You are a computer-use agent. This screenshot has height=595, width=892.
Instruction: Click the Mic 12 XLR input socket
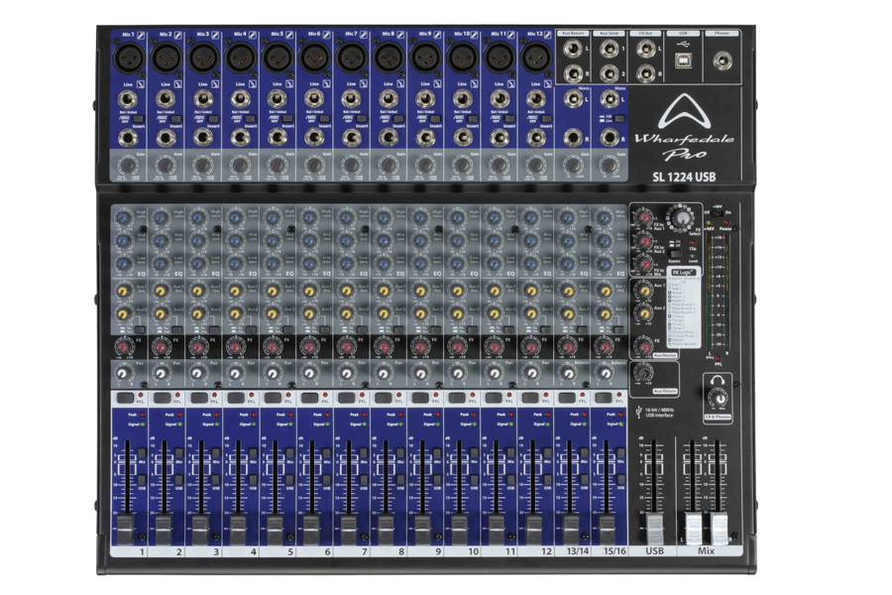(x=535, y=59)
